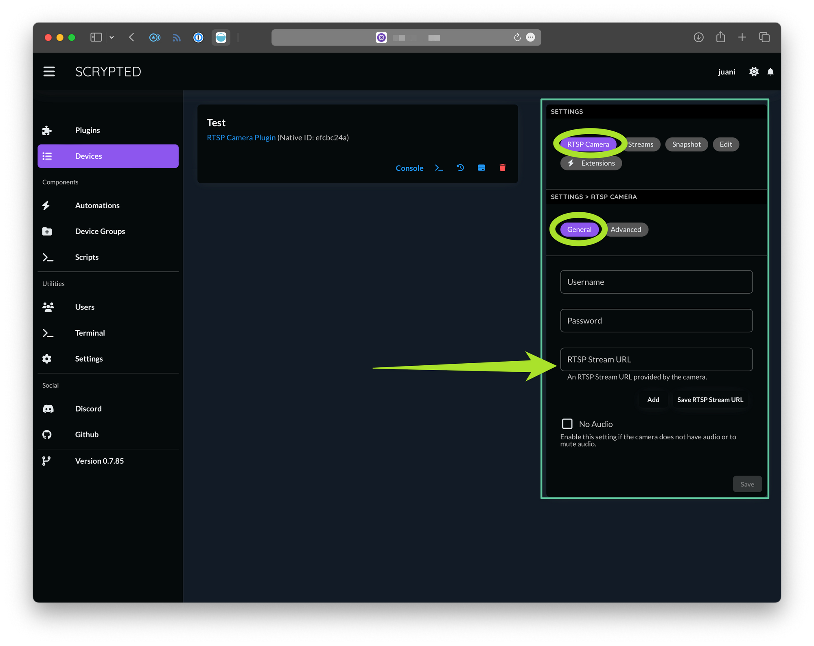Click the Safari share icon

[720, 37]
